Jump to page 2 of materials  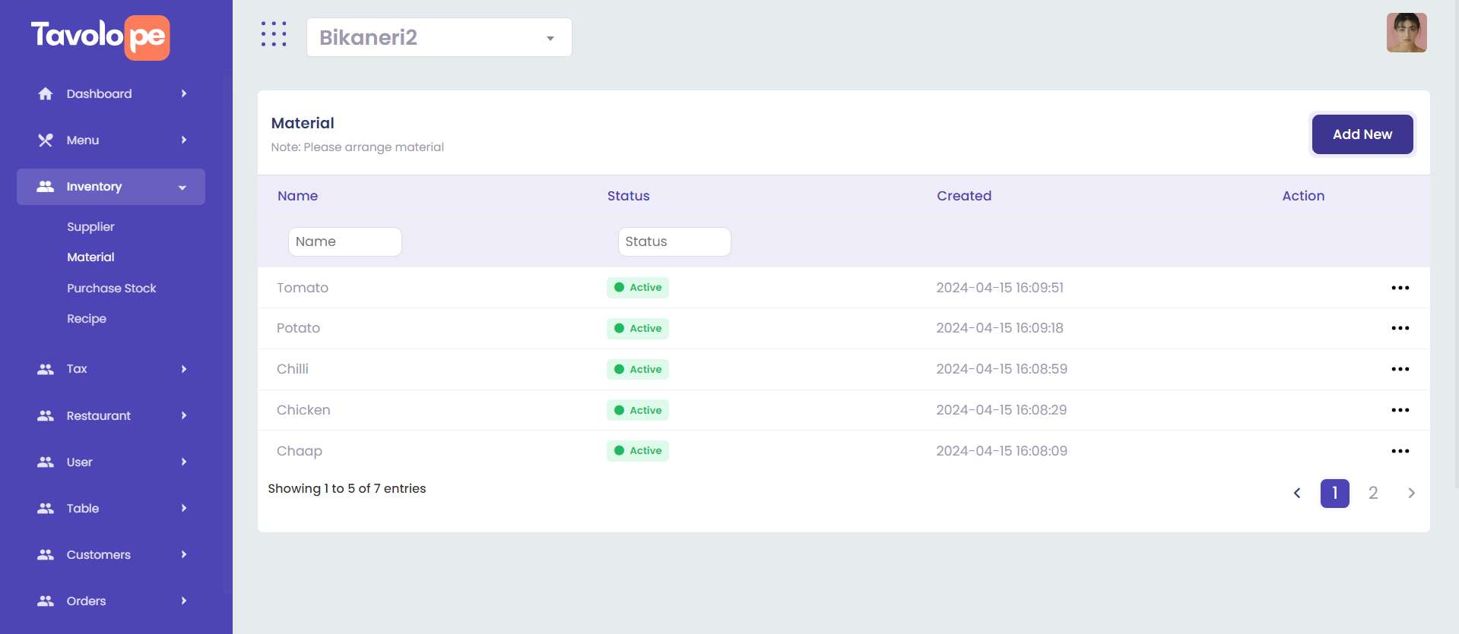click(1372, 493)
